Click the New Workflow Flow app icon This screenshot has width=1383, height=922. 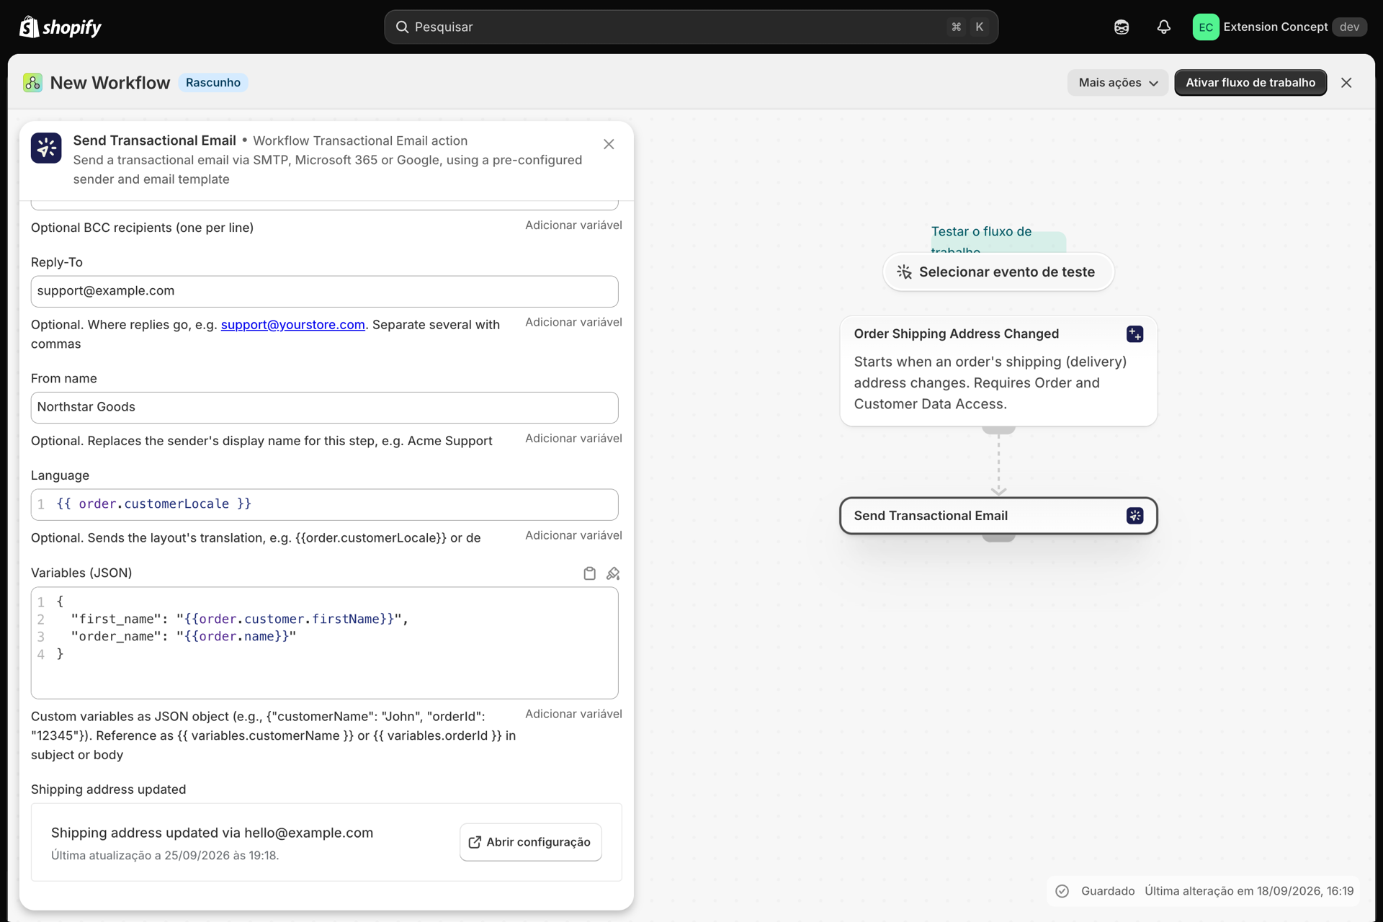(x=32, y=82)
